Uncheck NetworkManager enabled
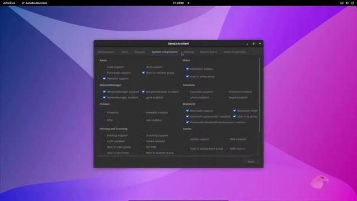Viewport: 357px width, 201px height. (x=143, y=92)
